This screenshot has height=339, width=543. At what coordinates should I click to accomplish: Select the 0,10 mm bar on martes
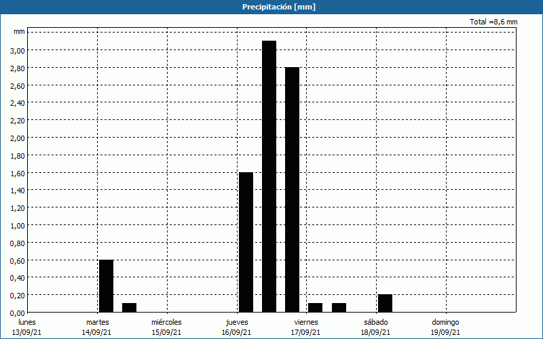point(129,308)
